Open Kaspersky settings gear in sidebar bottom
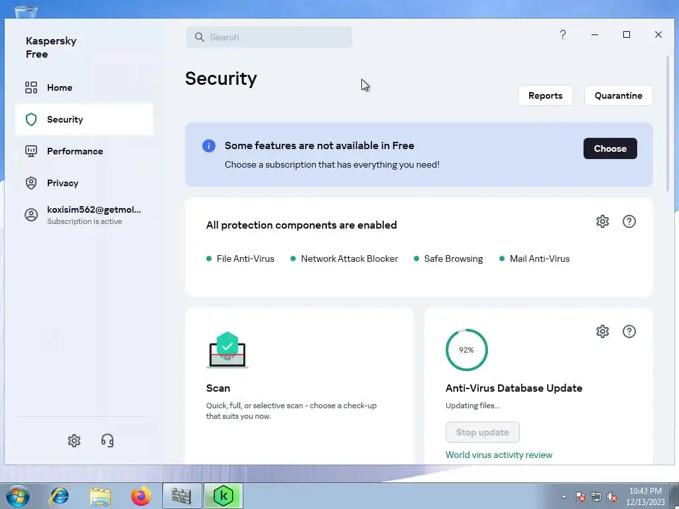The height and width of the screenshot is (509, 679). click(74, 441)
